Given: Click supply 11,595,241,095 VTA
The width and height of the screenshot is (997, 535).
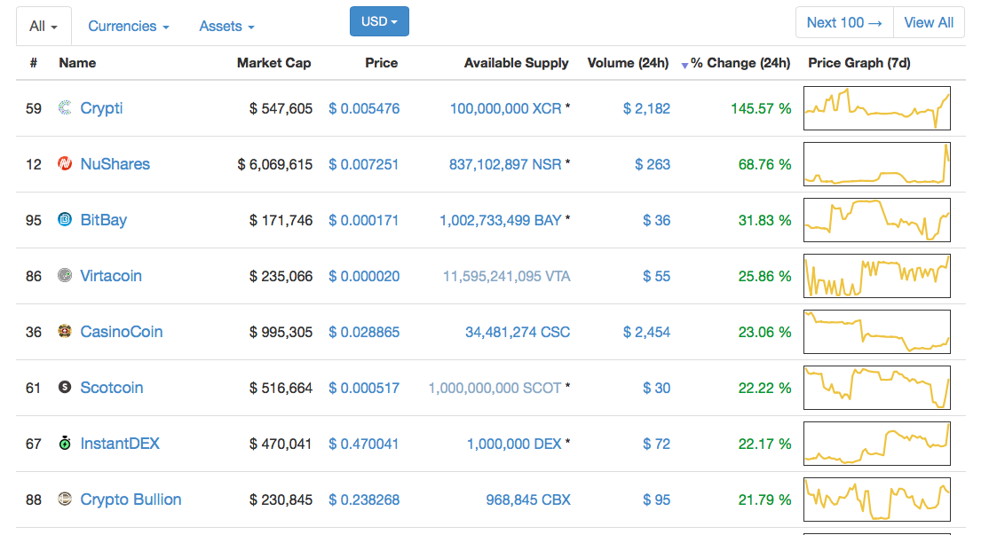Looking at the screenshot, I should [x=506, y=277].
